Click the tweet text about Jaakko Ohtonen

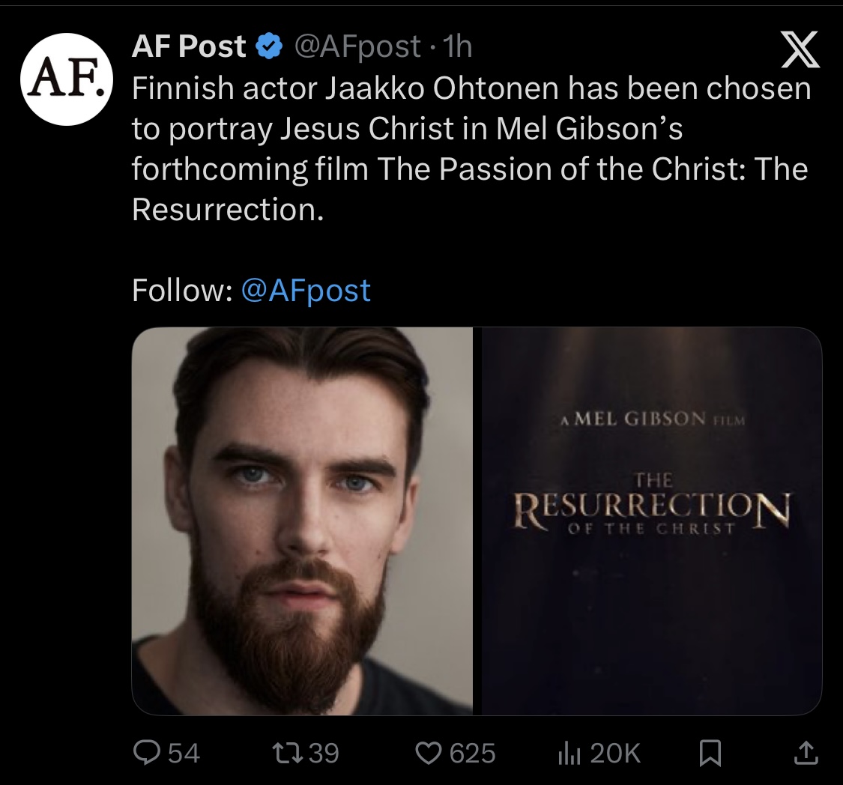[471, 149]
